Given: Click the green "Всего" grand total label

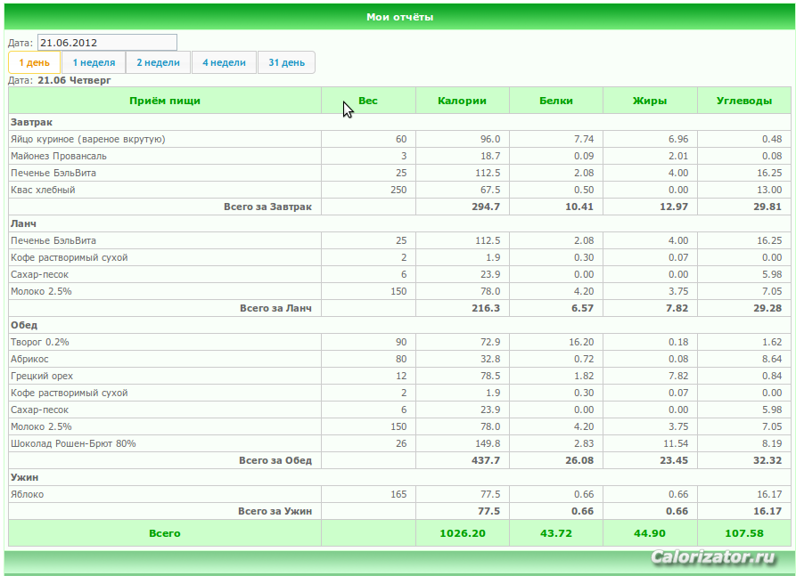Looking at the screenshot, I should 165,533.
